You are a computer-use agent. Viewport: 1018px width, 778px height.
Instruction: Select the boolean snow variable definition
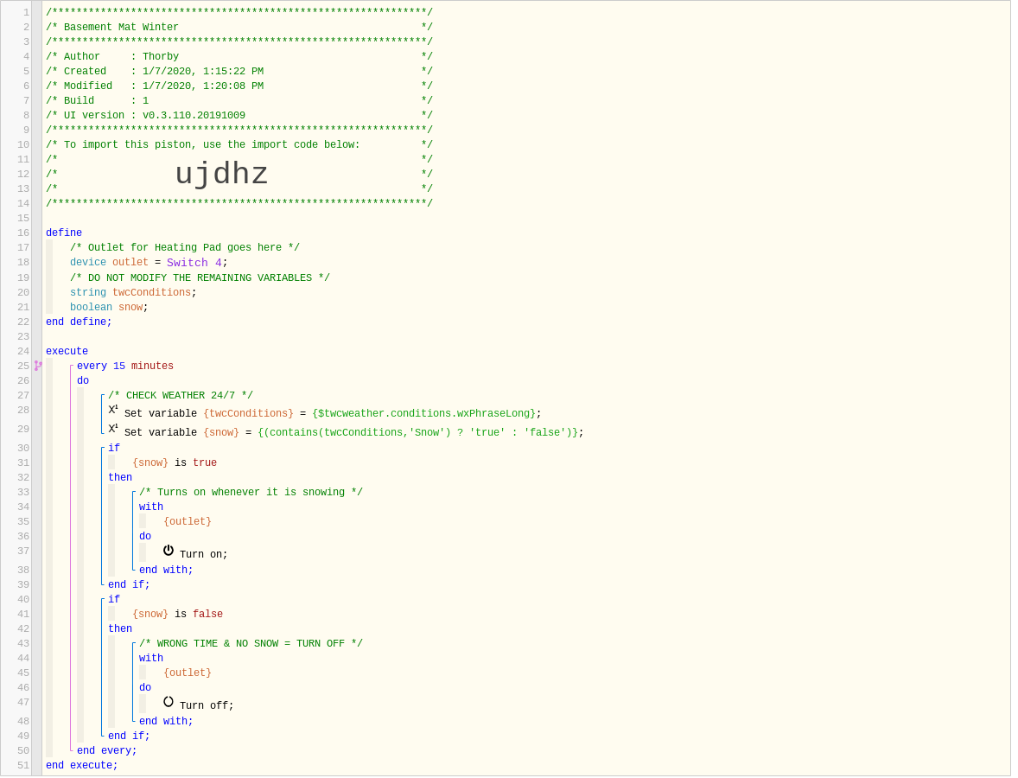point(109,308)
